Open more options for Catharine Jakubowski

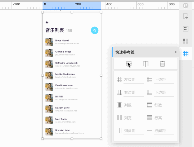click(x=97, y=64)
